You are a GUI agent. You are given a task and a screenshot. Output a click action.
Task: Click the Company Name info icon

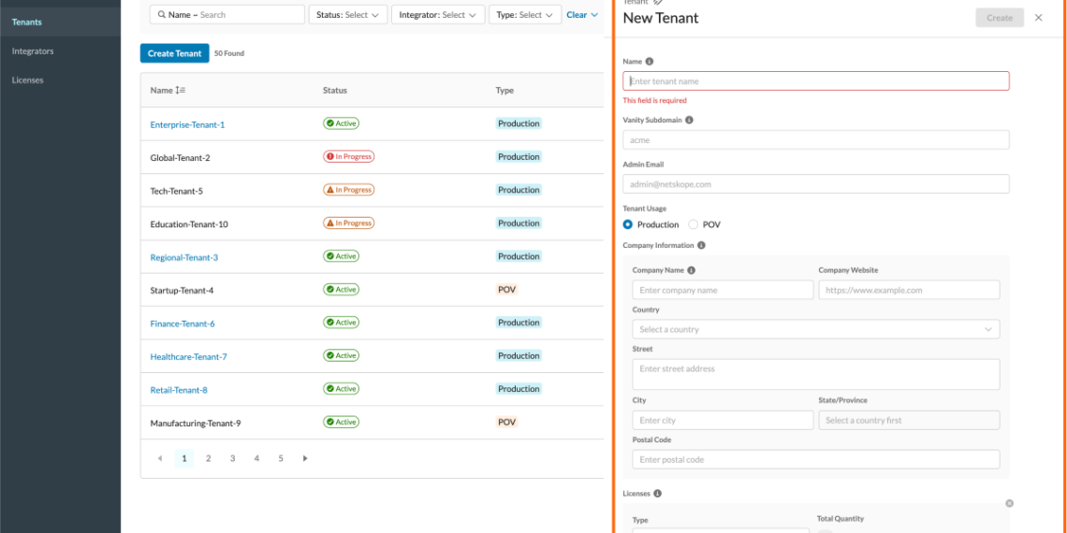click(692, 270)
